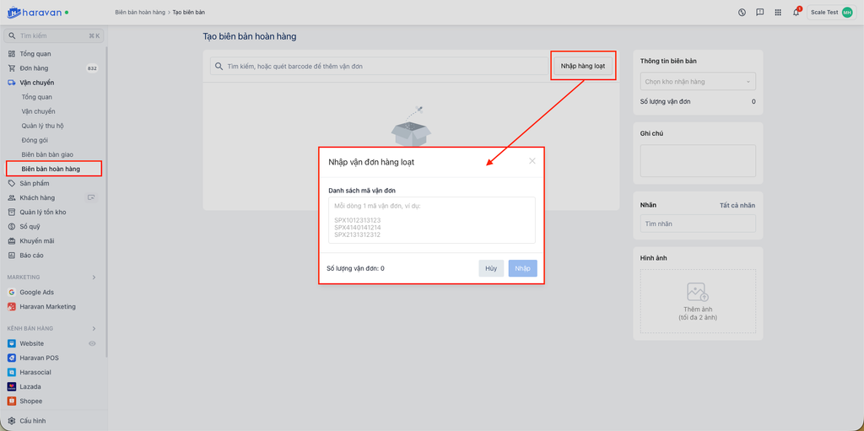Click the Google Ads icon in sidebar
Screen dimensions: 864x431
click(12, 292)
